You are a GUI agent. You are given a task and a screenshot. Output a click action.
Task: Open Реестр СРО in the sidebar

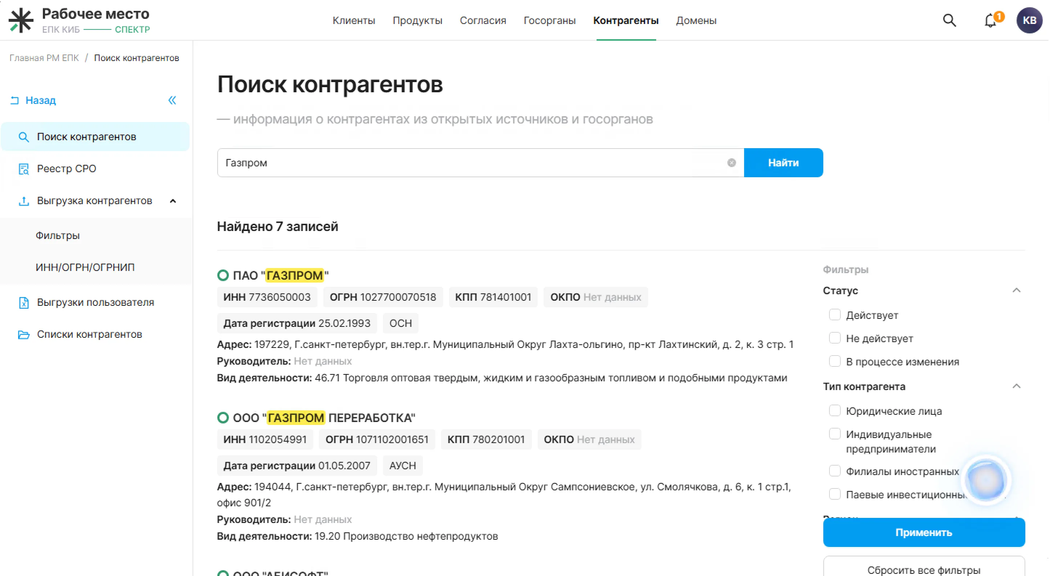pyautogui.click(x=66, y=169)
